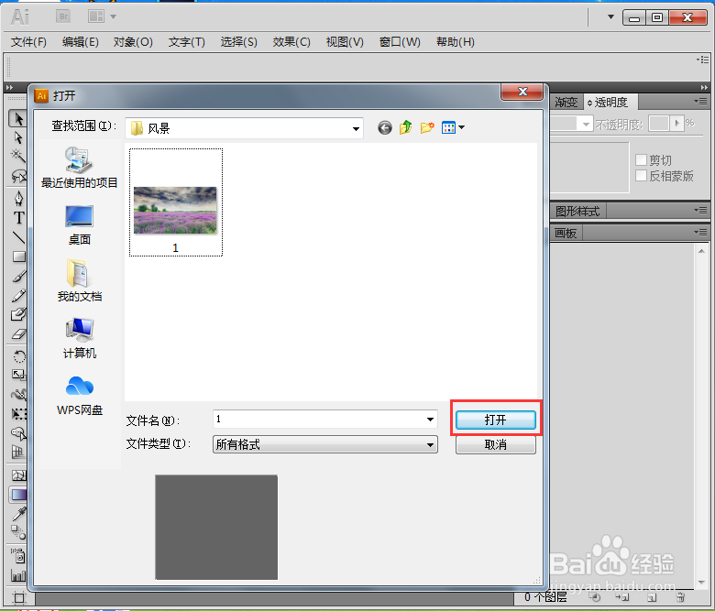The image size is (715, 611).
Task: Open WPS cloud drive location
Action: pyautogui.click(x=80, y=396)
